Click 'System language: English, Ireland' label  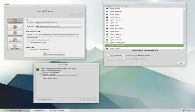click(138, 56)
